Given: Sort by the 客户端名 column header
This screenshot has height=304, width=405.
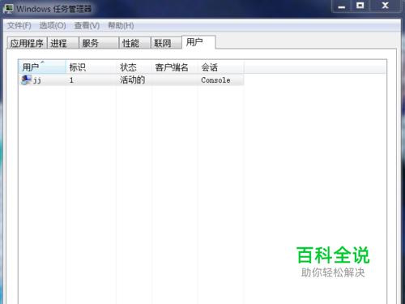Looking at the screenshot, I should [x=175, y=67].
